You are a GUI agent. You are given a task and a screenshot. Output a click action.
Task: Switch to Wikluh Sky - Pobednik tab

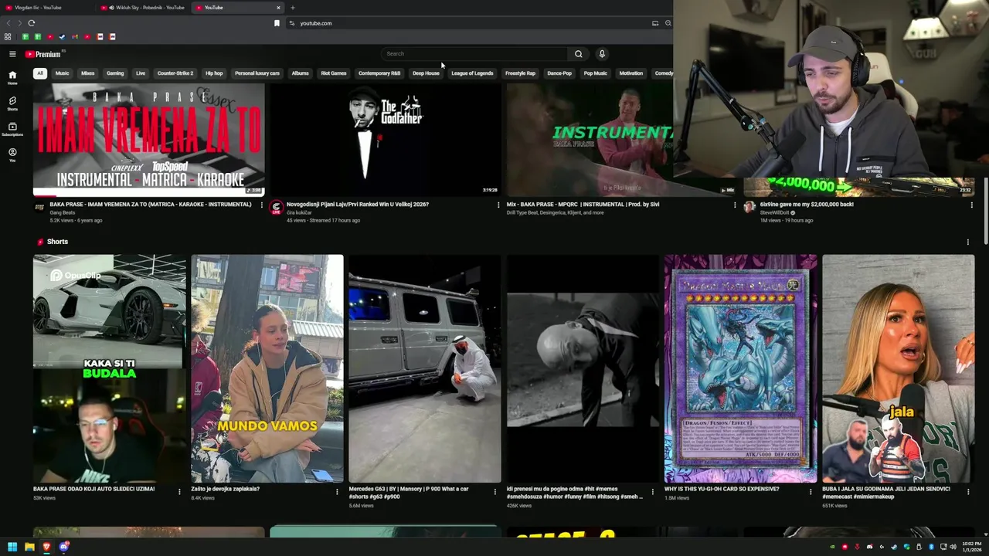click(x=143, y=8)
